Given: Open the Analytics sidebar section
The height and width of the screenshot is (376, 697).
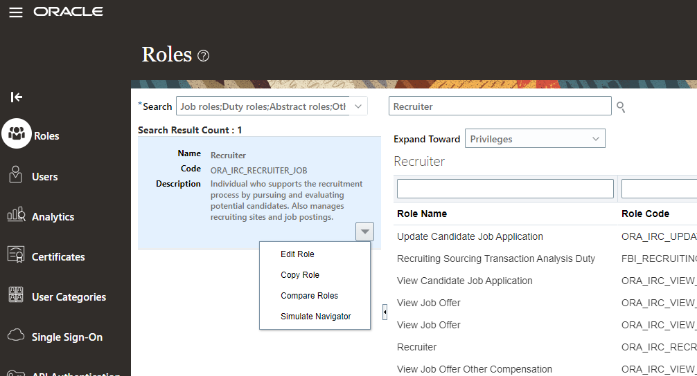Looking at the screenshot, I should (x=53, y=216).
